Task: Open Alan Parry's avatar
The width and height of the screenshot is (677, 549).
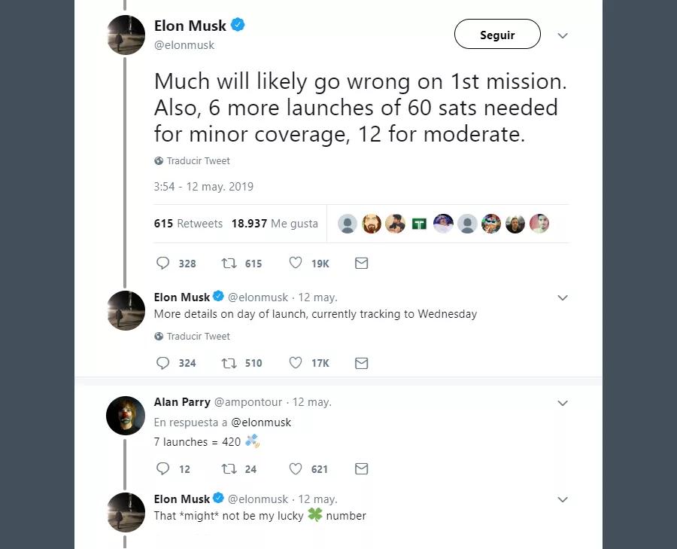Action: pos(126,416)
